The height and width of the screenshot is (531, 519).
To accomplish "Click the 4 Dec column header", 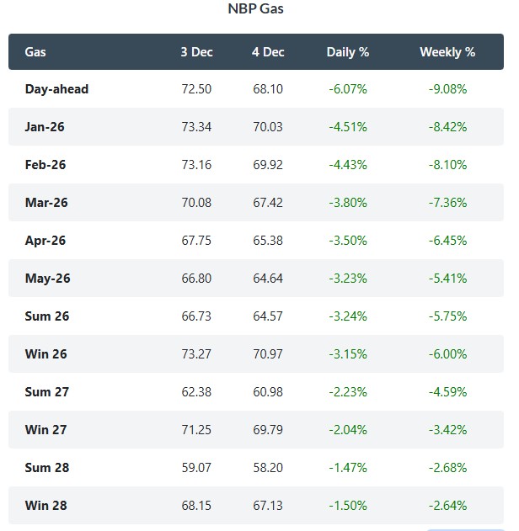I will pyautogui.click(x=268, y=52).
